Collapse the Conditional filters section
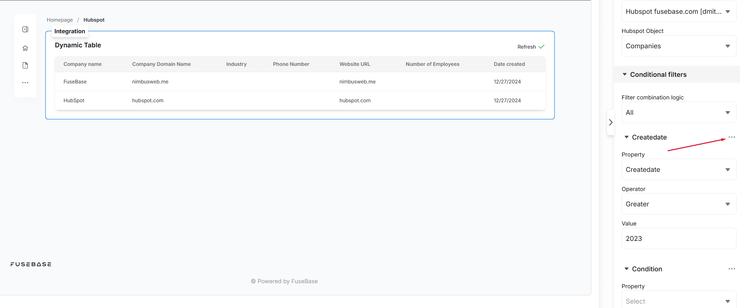740x308 pixels. 625,74
